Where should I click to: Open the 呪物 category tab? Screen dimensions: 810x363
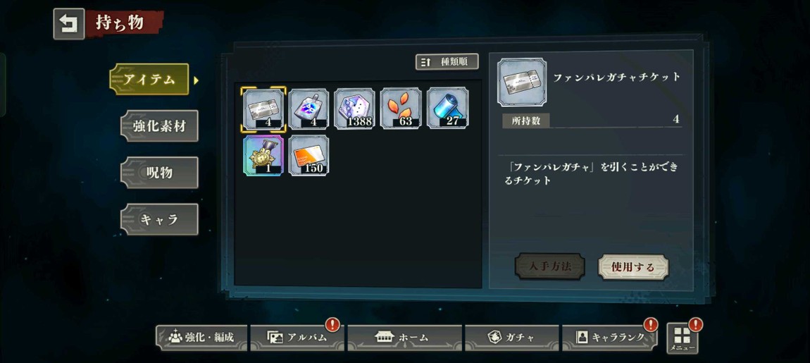coord(159,173)
